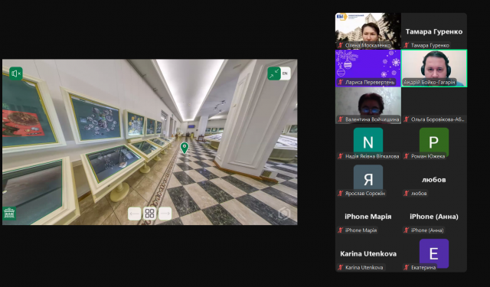490x287 pixels.
Task: Click muted mic icon beside Лариса Перевертень
Action: click(341, 83)
